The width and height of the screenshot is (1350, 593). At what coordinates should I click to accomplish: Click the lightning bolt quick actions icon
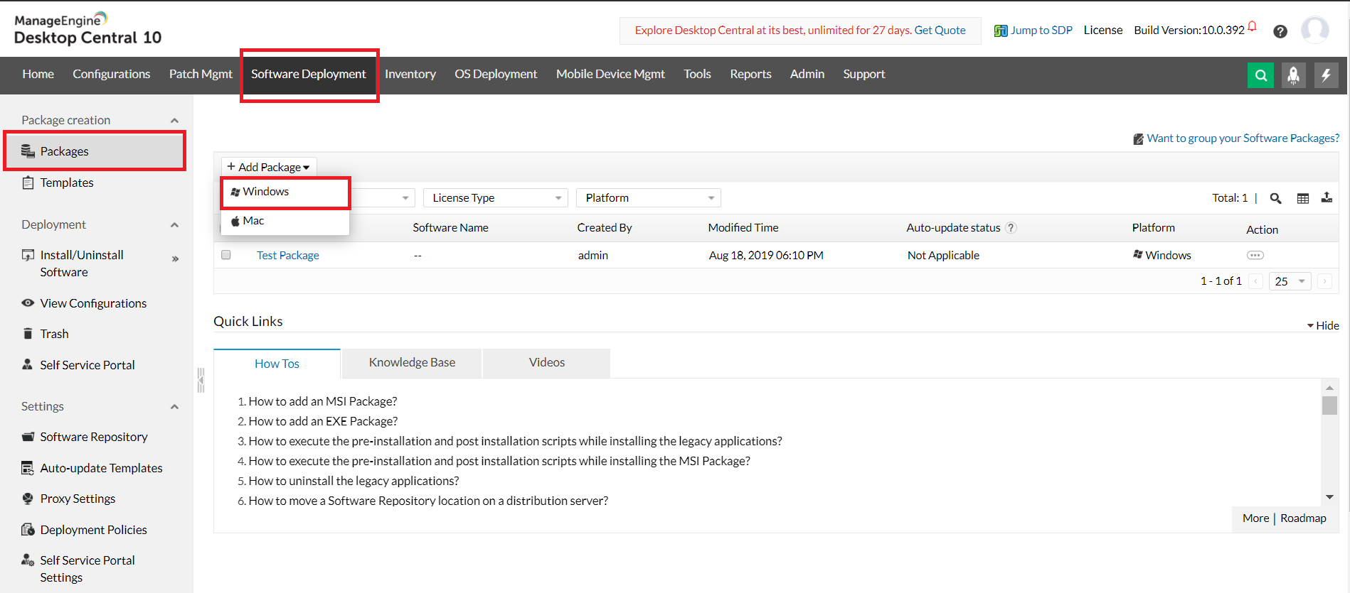1326,75
